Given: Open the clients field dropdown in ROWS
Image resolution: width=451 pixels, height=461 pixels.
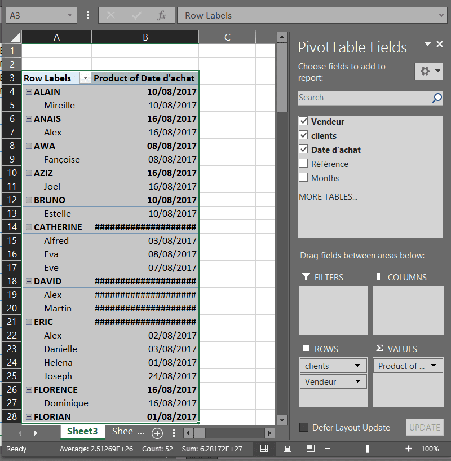Looking at the screenshot, I should click(x=357, y=366).
